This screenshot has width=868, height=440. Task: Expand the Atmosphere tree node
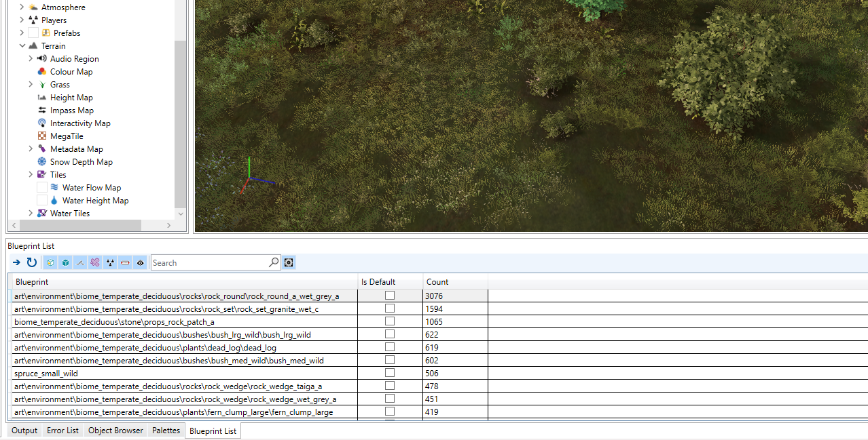click(x=22, y=7)
